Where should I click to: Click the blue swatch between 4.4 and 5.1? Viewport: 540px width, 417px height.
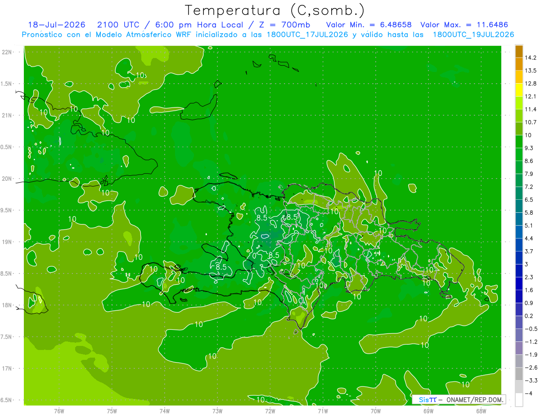[x=519, y=232]
